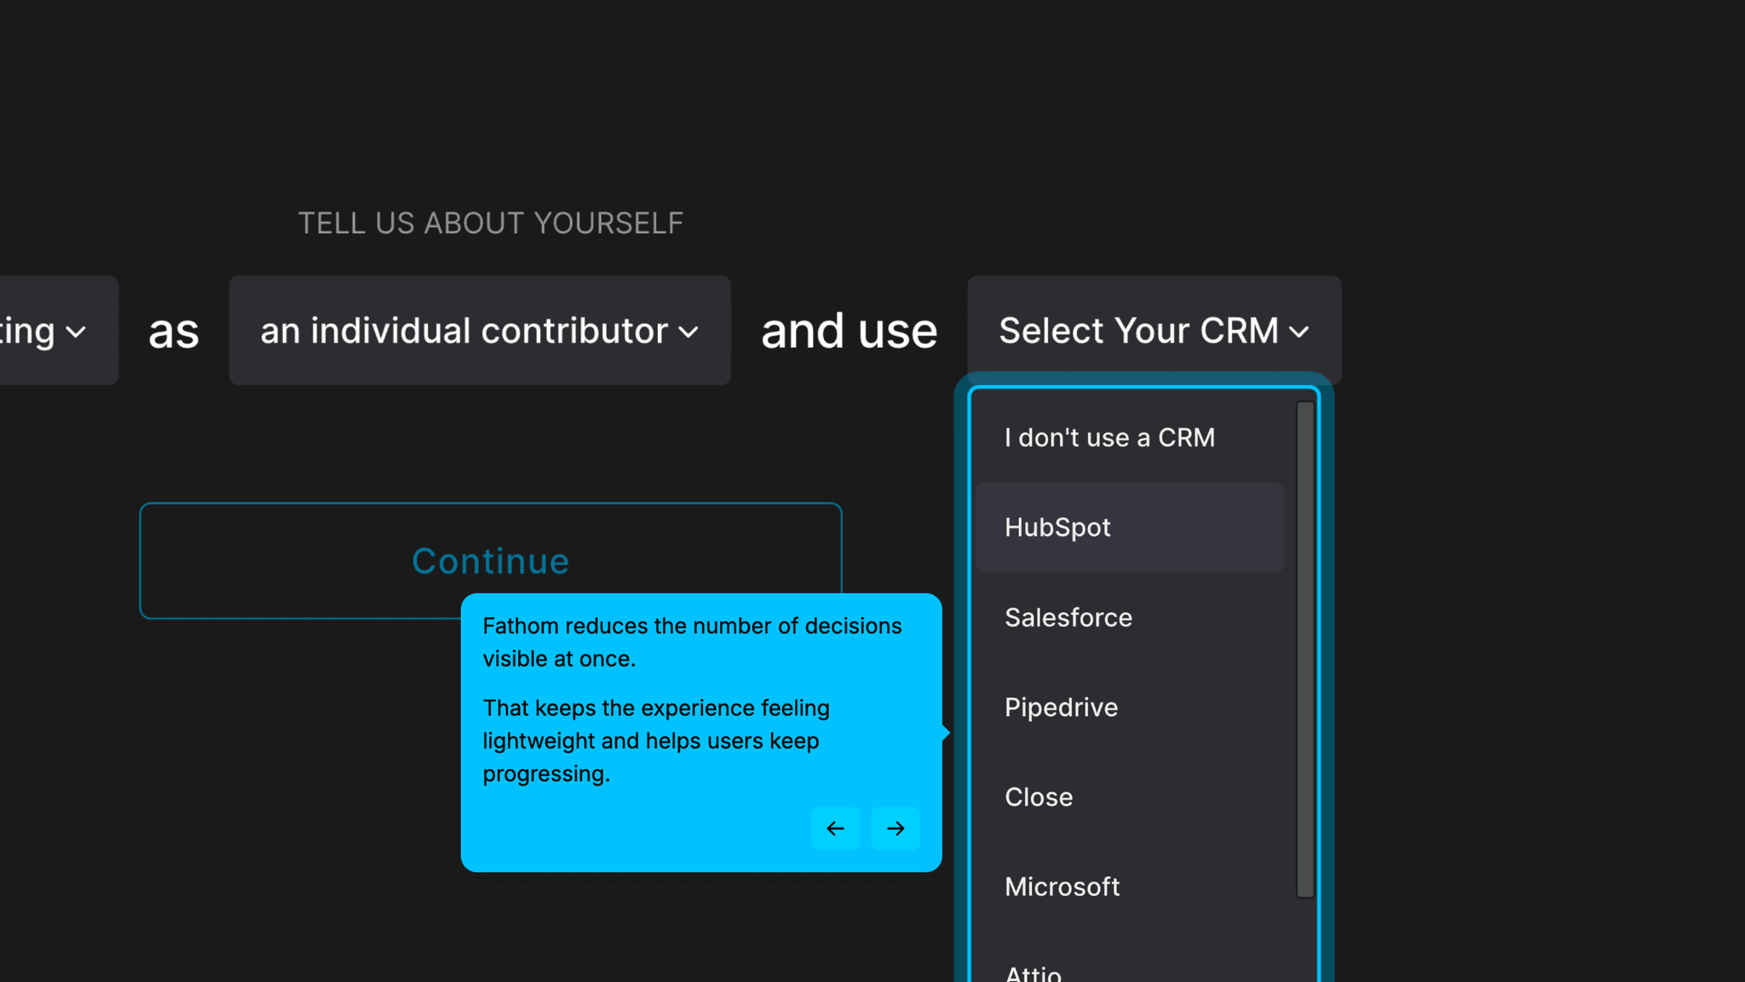Click the next arrow in the tooltip
Screen dimensions: 1745x982
[896, 828]
